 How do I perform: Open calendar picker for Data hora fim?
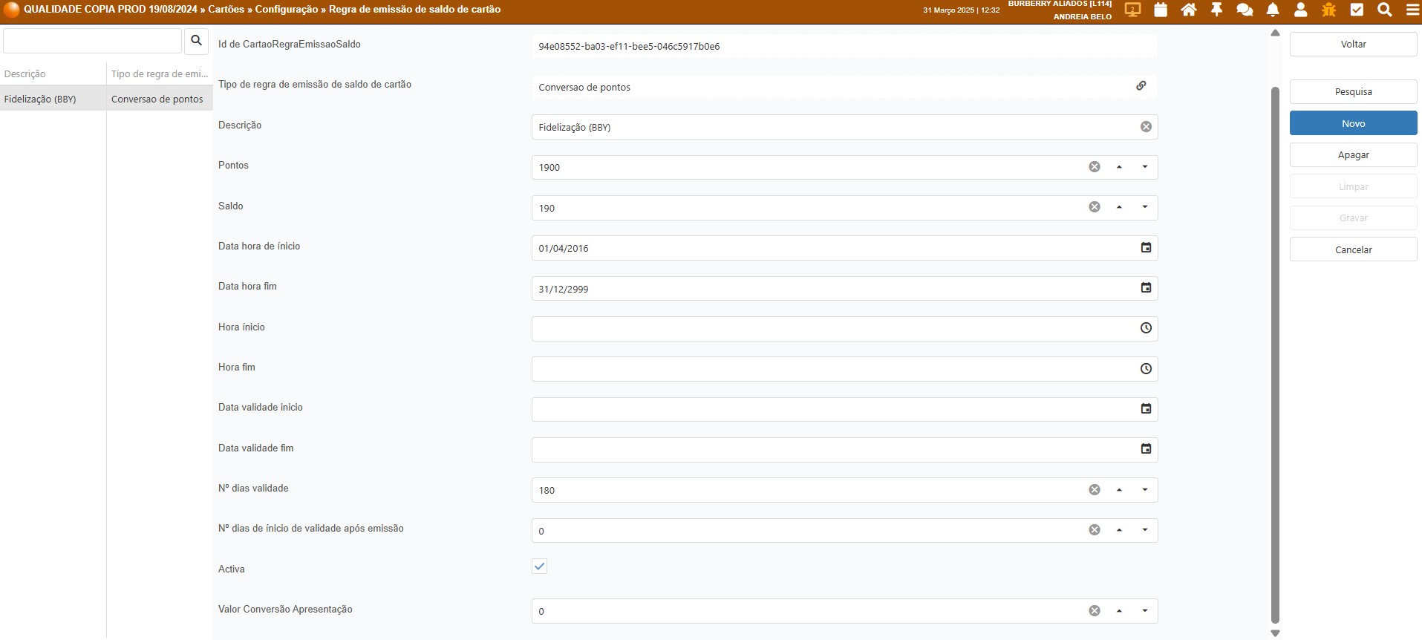(x=1146, y=288)
